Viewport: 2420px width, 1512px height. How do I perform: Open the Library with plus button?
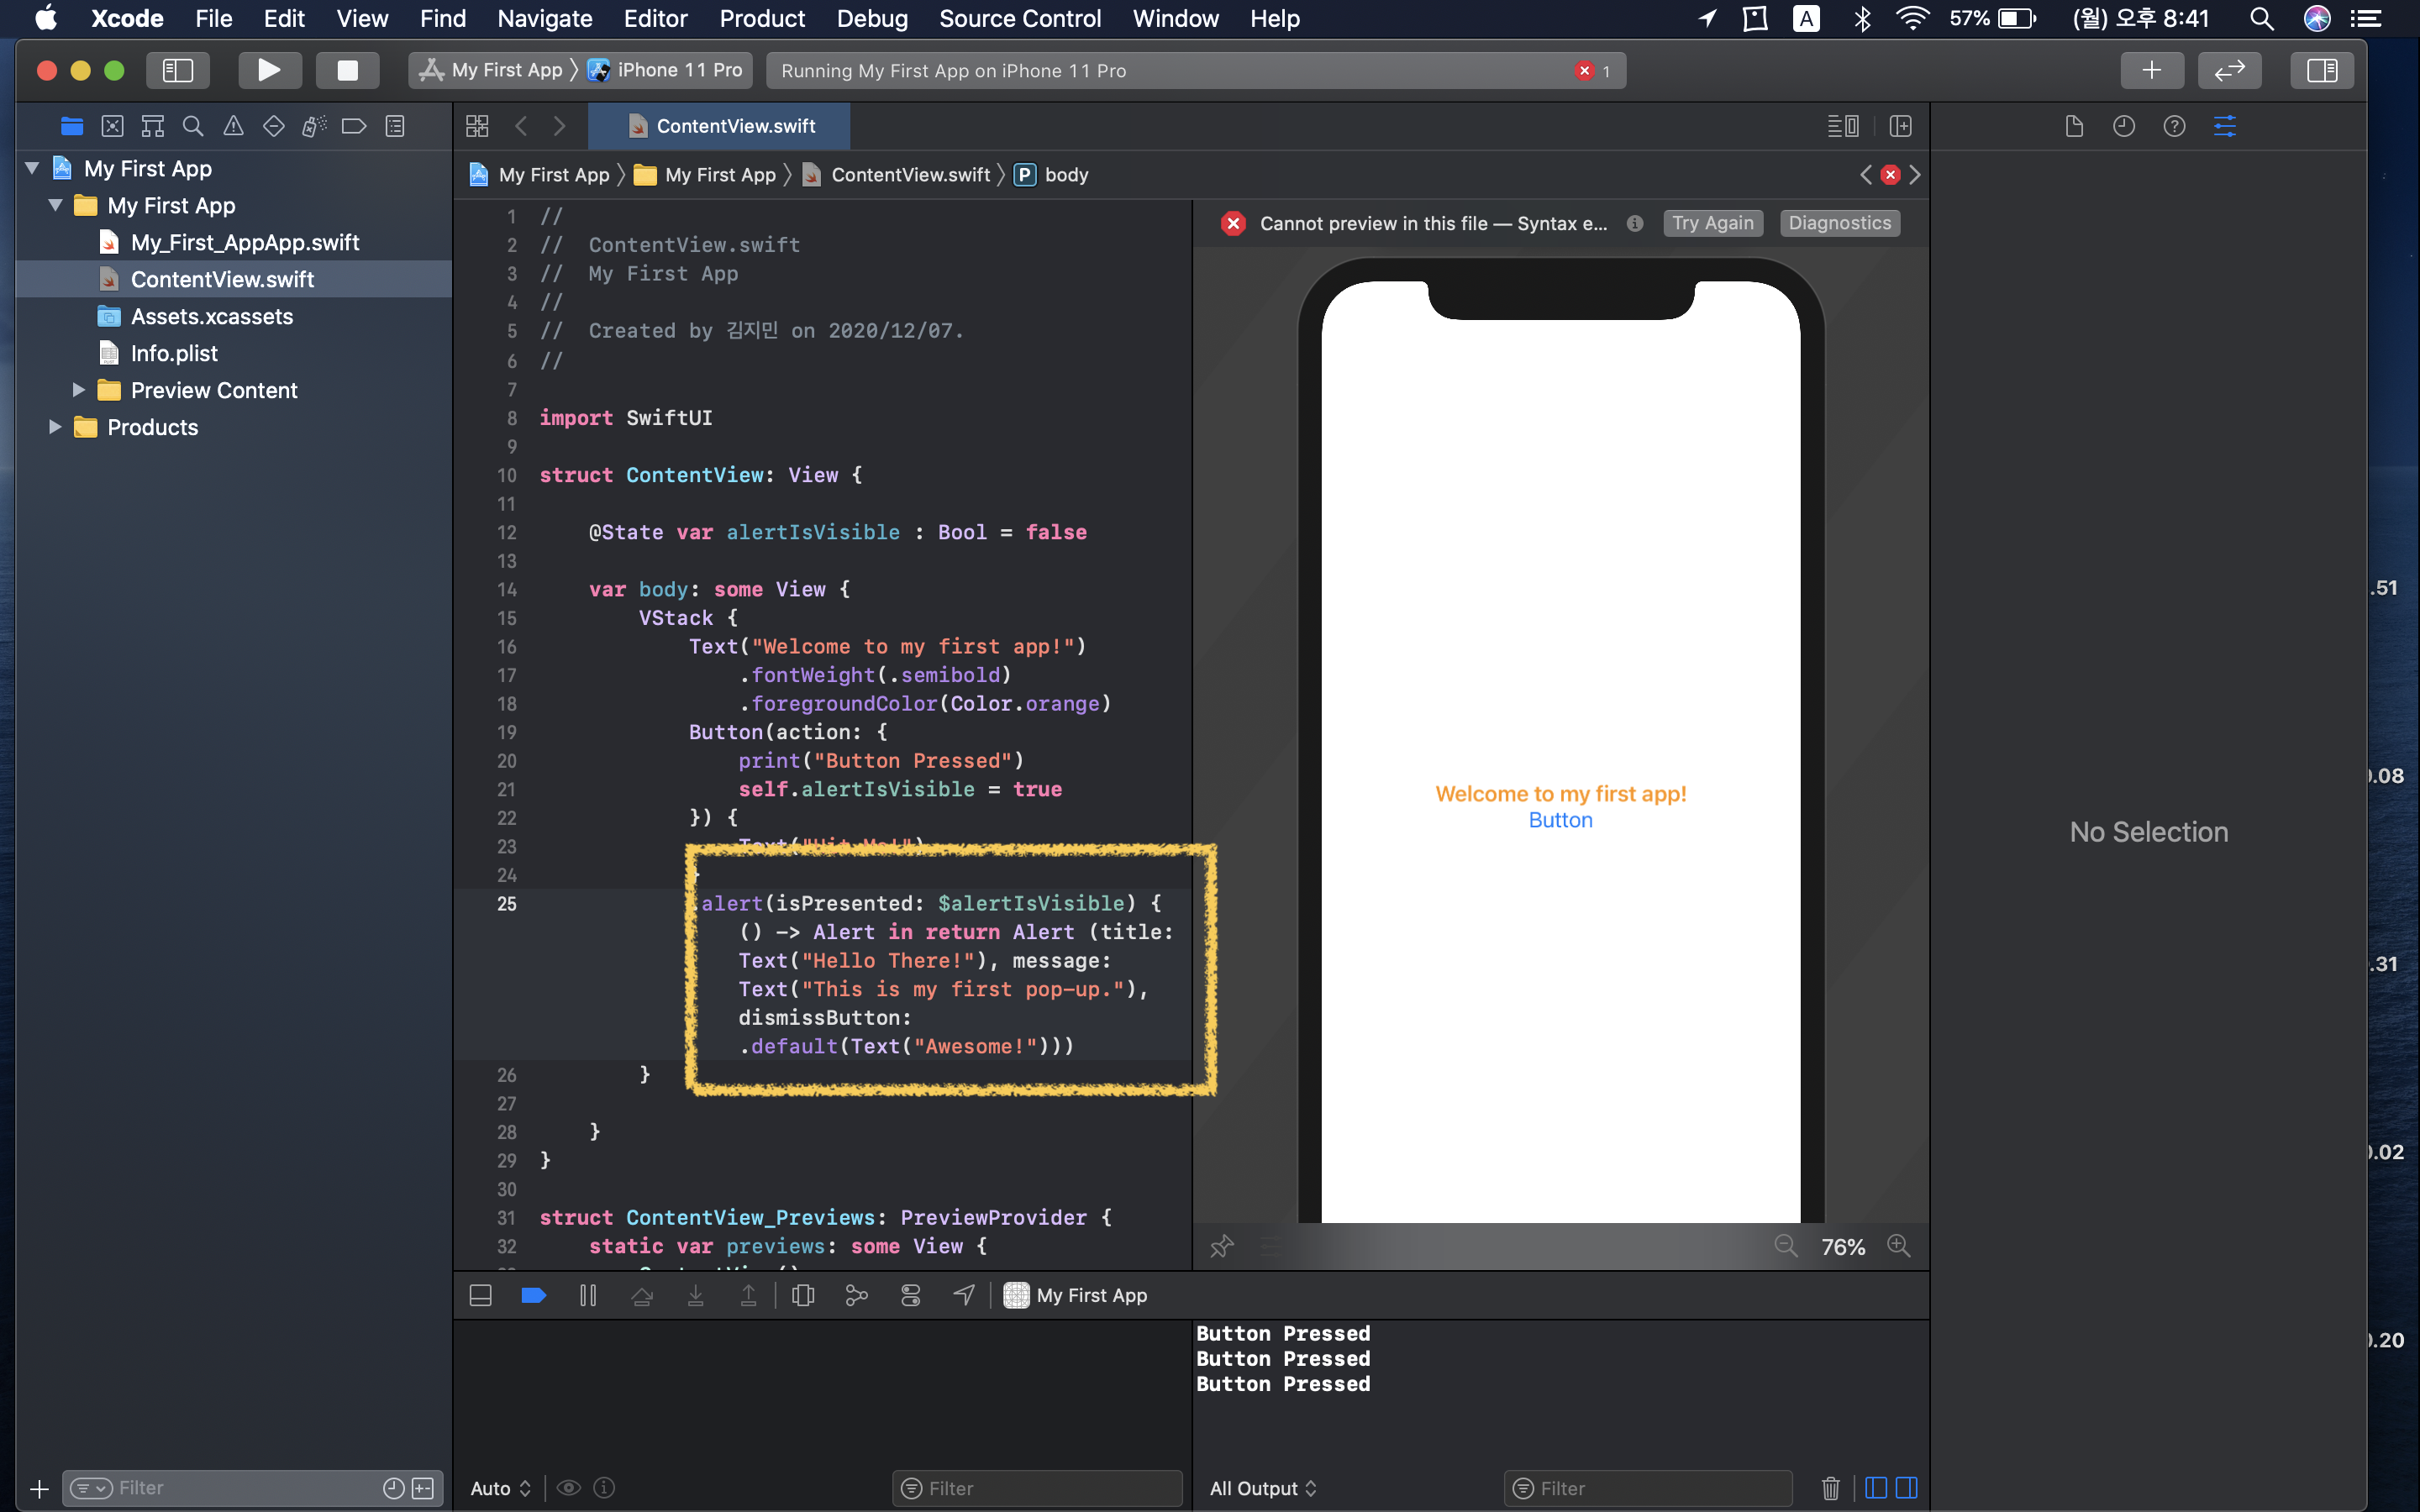(2152, 70)
